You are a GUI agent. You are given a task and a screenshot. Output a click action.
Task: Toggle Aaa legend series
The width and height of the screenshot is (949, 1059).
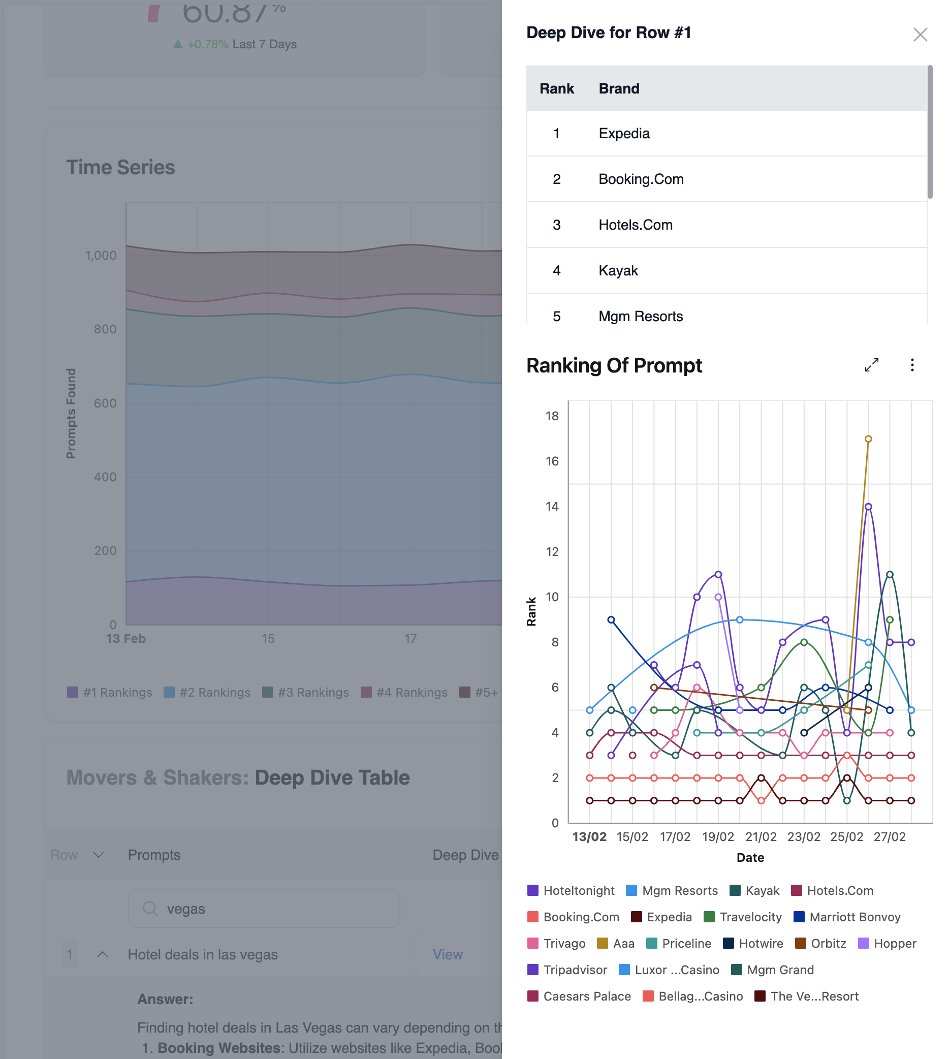[615, 943]
